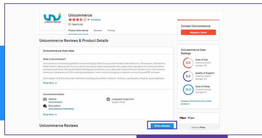Click the globe icon for Languages Supported
The image size is (262, 138).
pos(108,99)
